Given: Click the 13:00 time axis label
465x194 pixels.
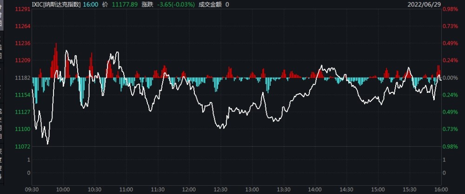Looking at the screenshot, I should (252, 189).
